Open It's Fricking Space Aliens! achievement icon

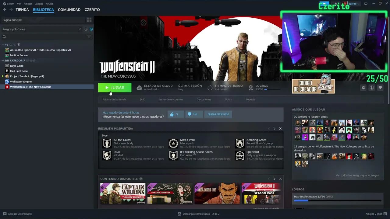(173, 155)
